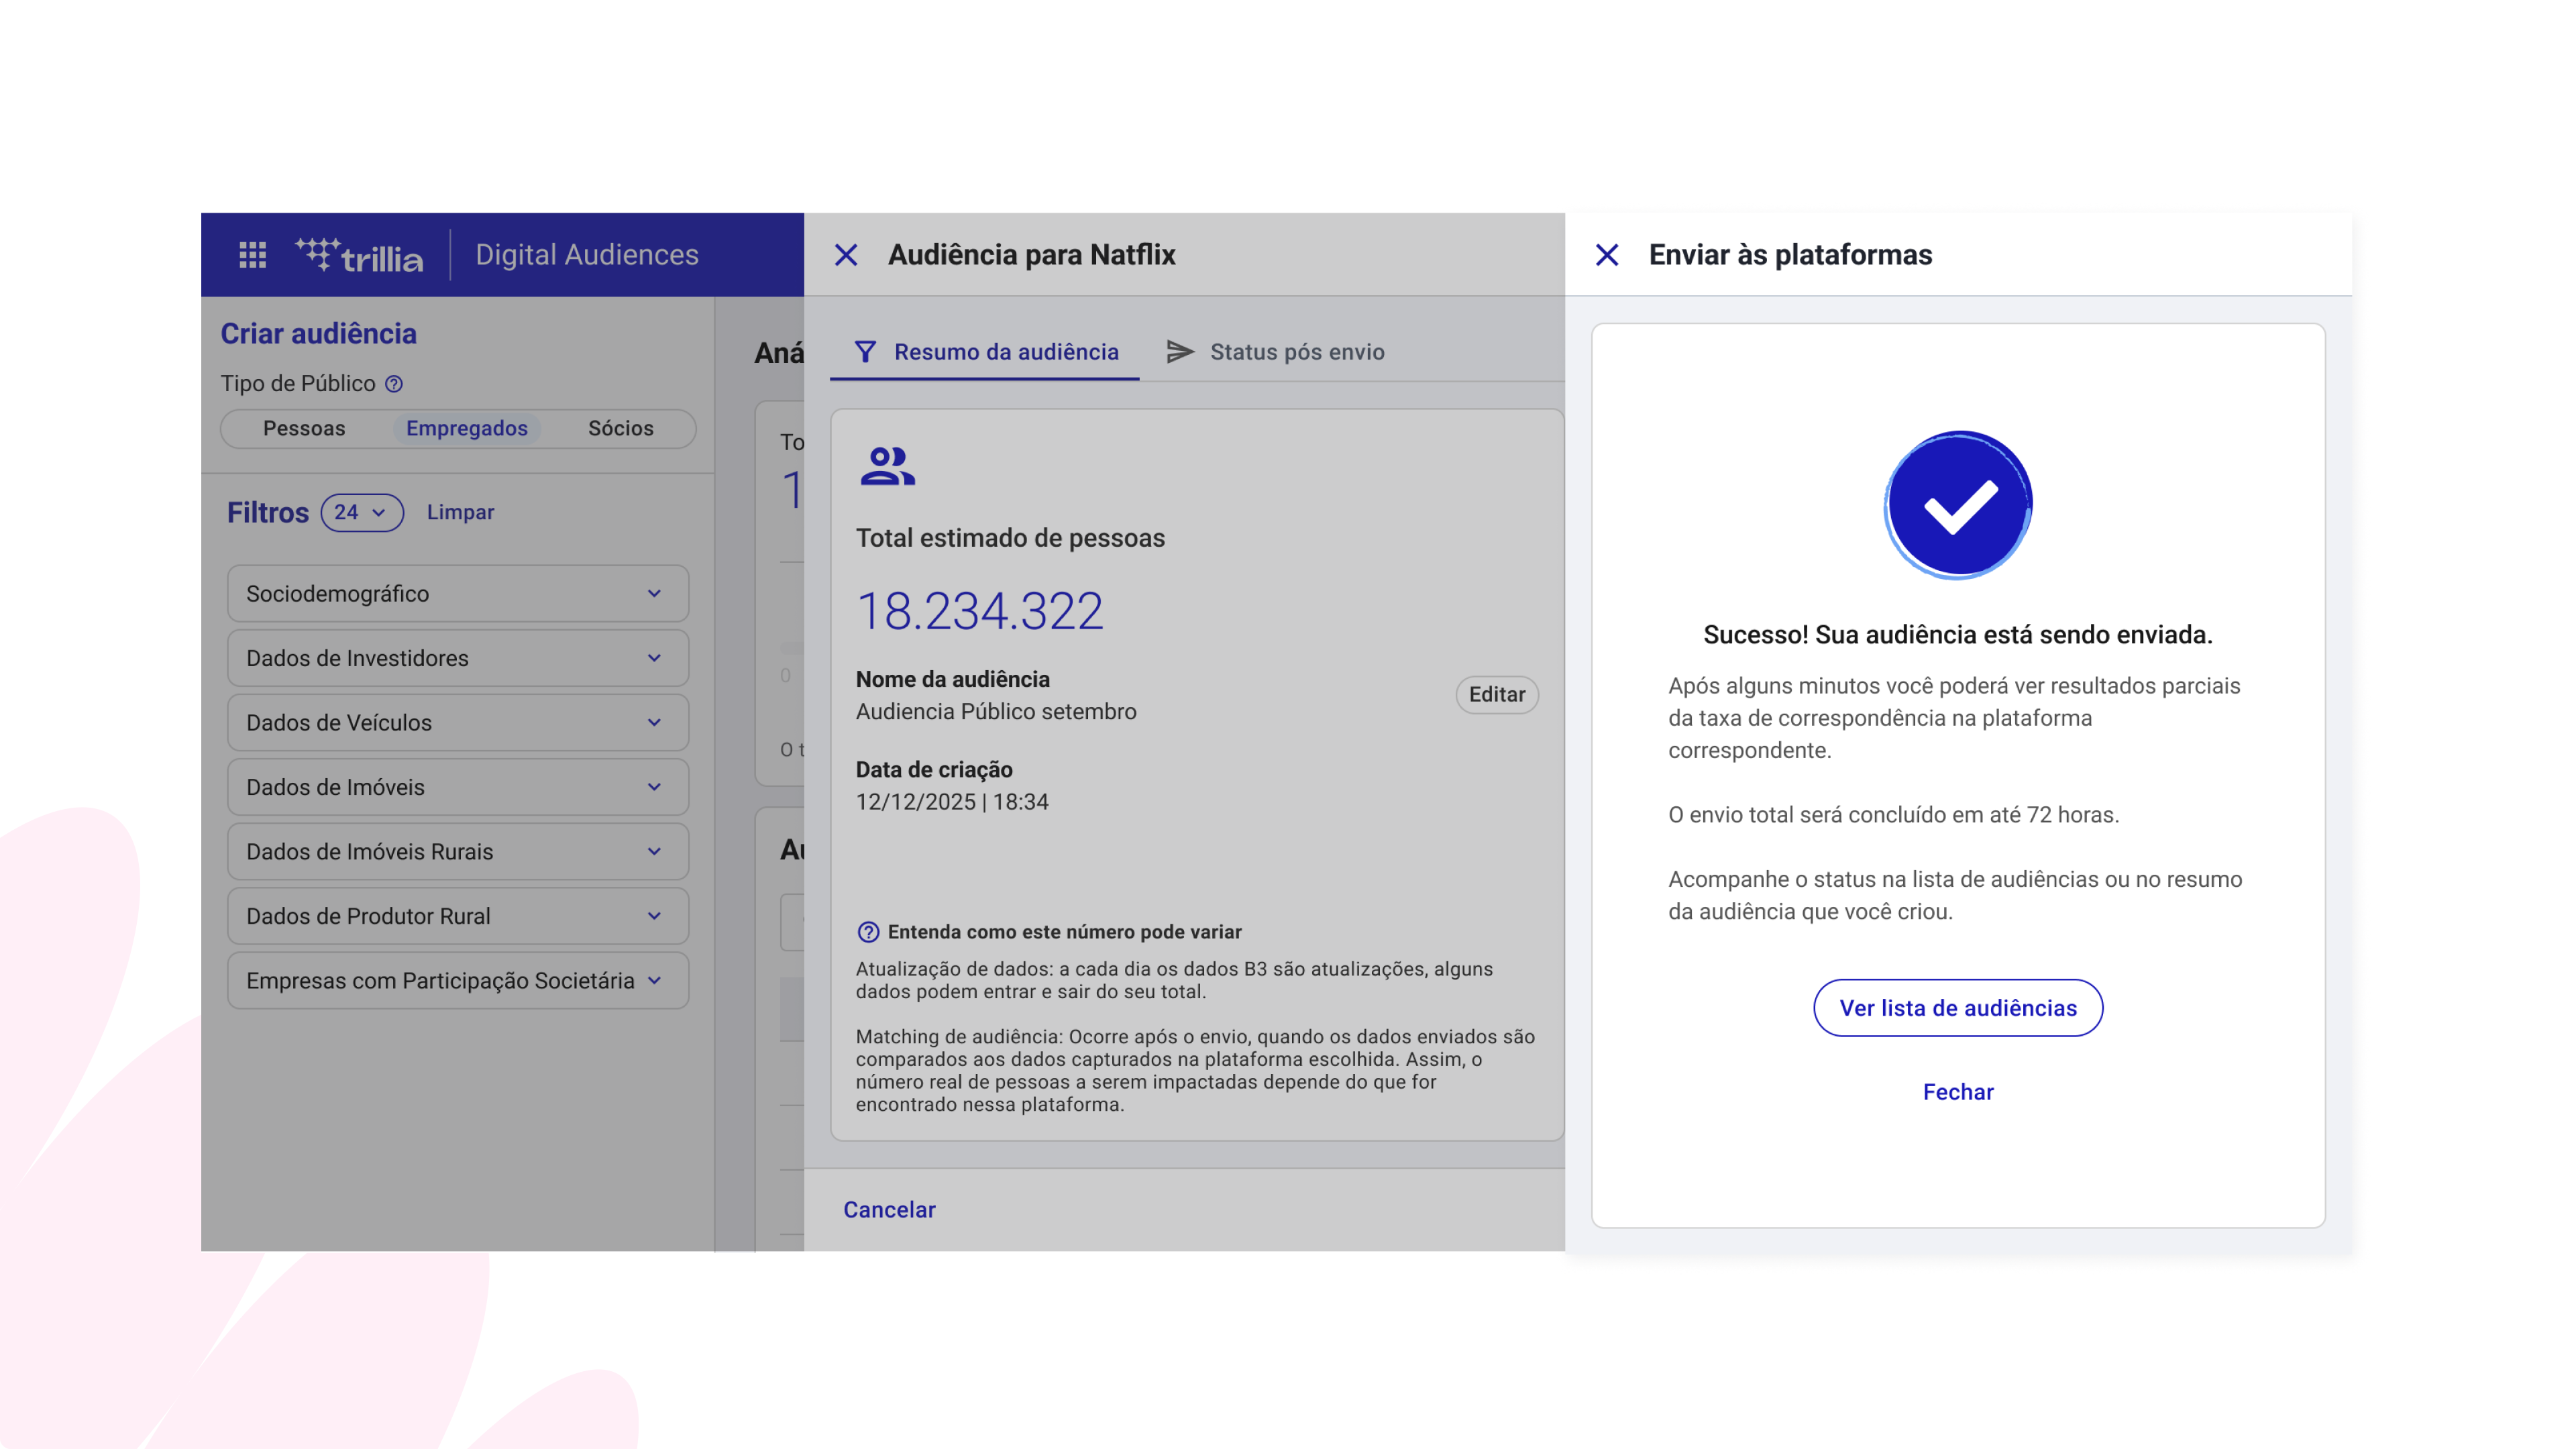Close the Audiência para Natflix panel

(x=846, y=255)
